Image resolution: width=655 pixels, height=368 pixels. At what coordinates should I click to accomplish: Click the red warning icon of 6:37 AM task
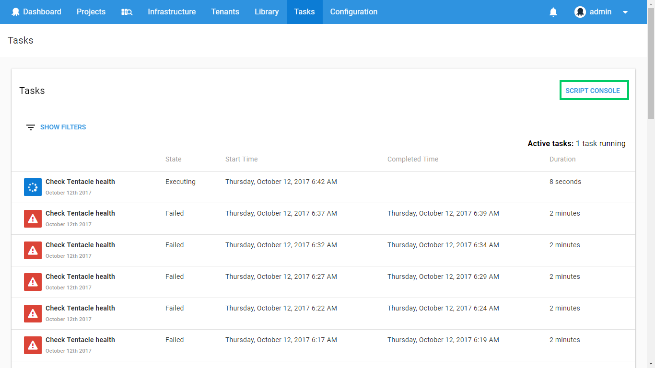[x=33, y=218]
